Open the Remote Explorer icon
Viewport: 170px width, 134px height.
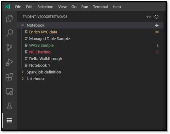[x=9, y=92]
